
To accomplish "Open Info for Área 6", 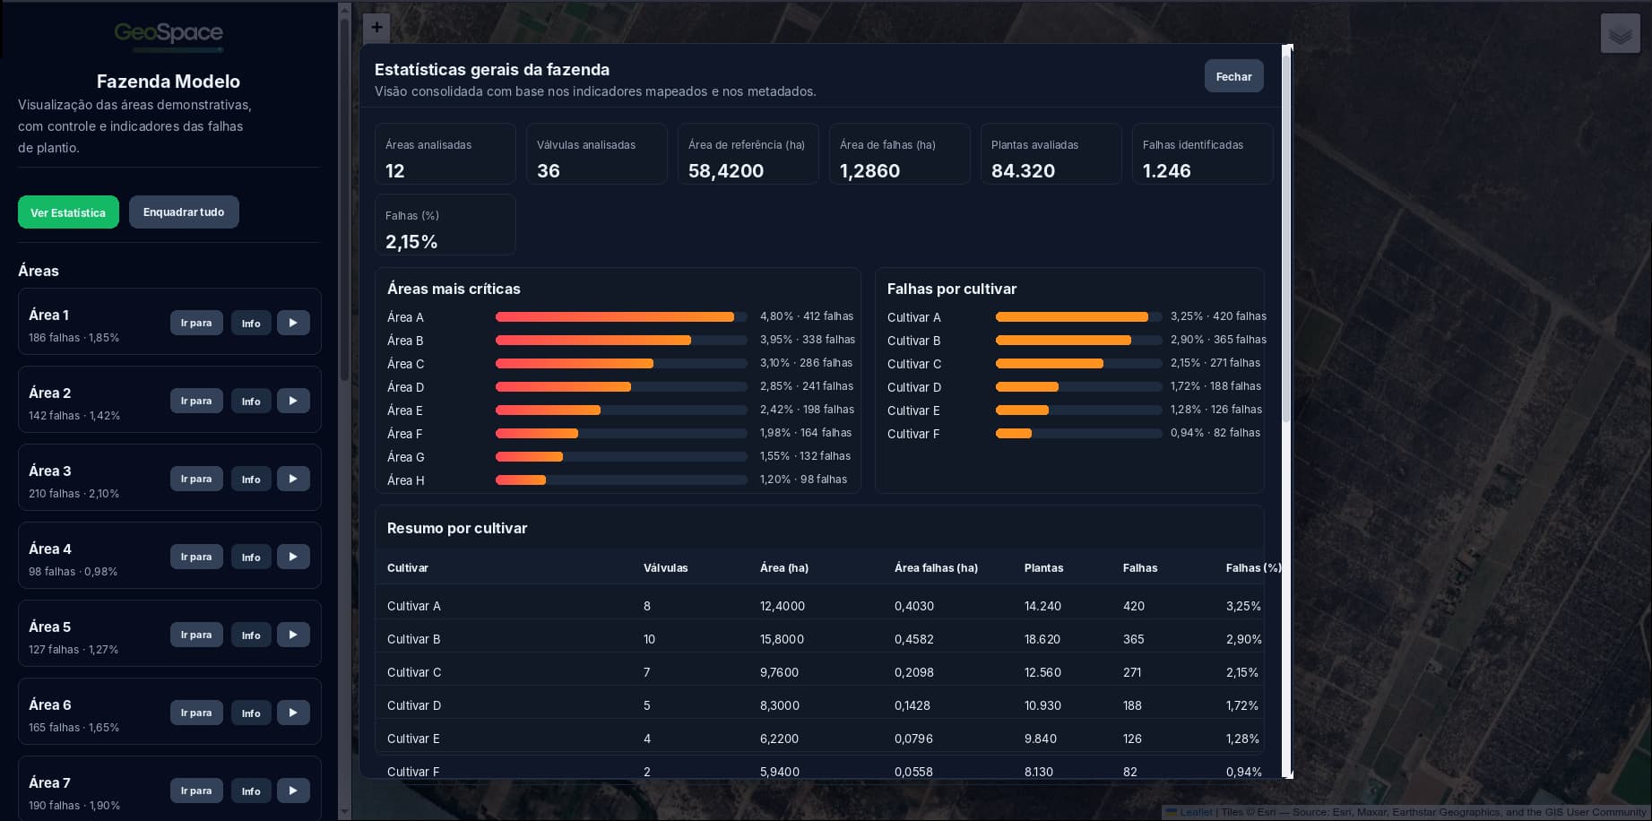I will (251, 713).
